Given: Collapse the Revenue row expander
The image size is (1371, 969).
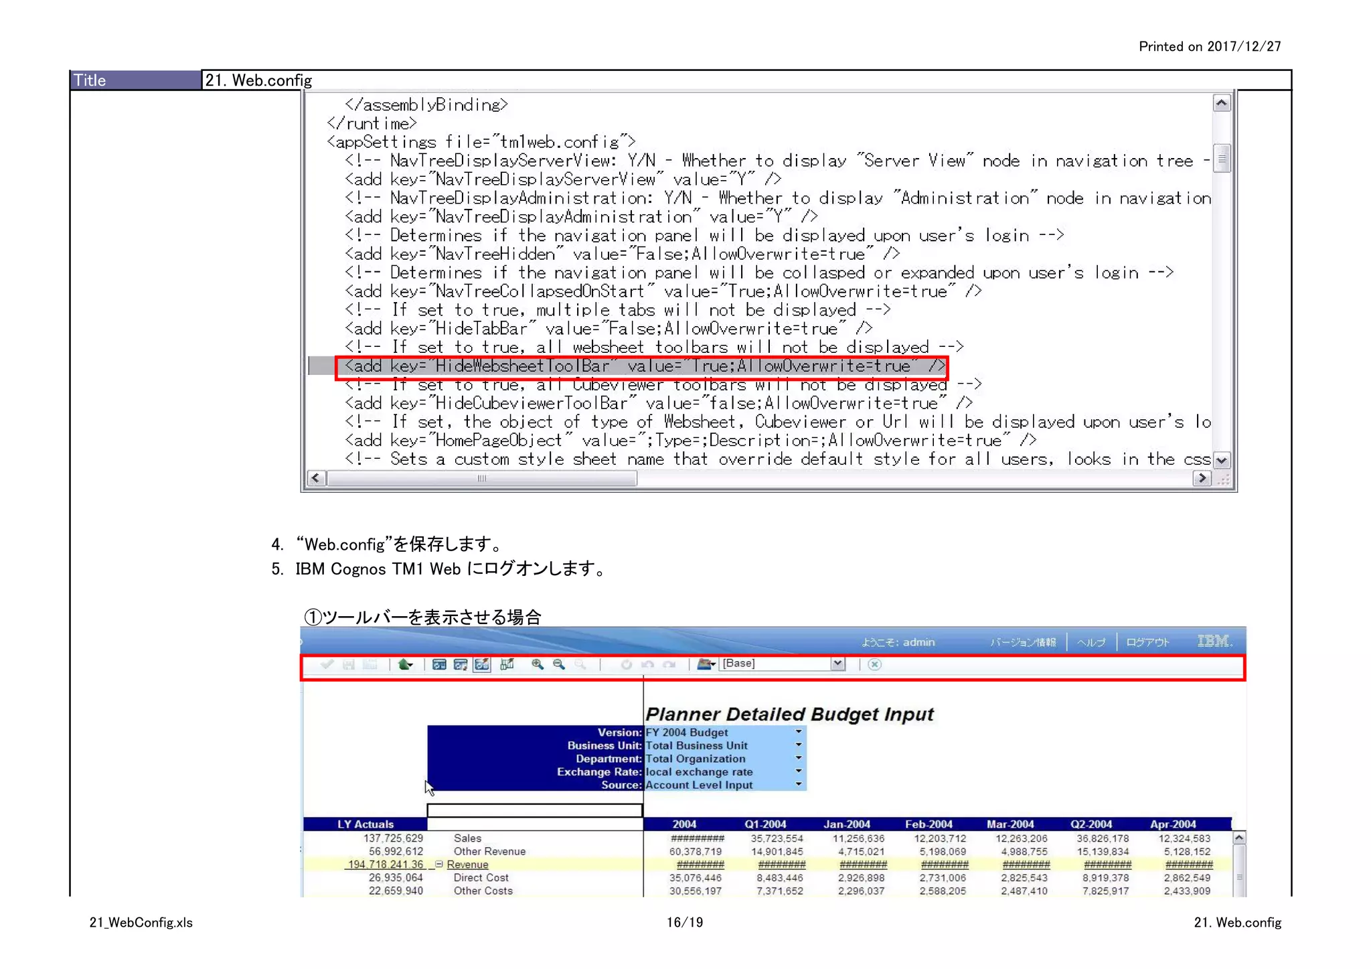Looking at the screenshot, I should pos(439,865).
